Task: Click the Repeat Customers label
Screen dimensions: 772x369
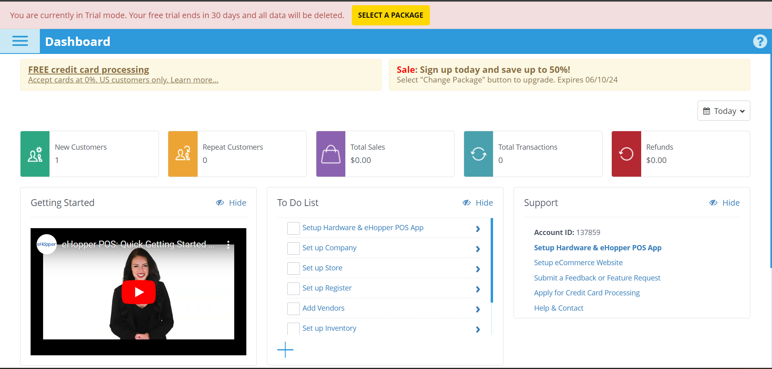Action: click(233, 147)
